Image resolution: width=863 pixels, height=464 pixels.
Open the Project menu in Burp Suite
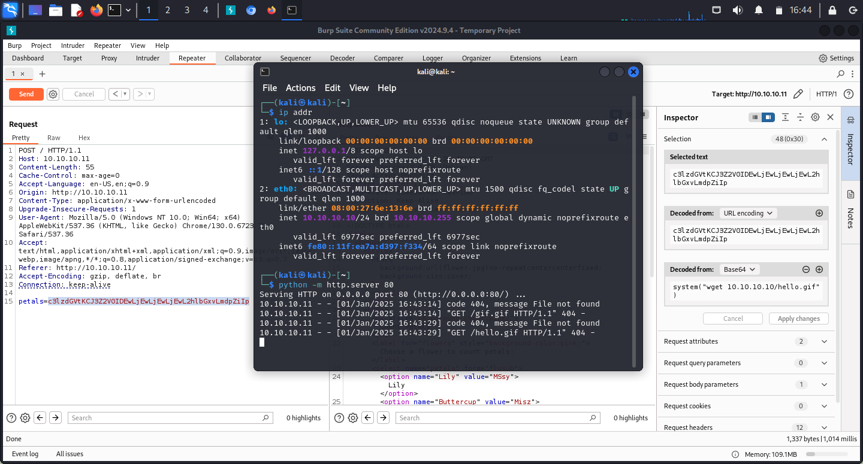point(41,46)
